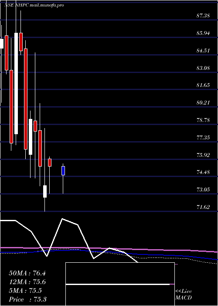Click the 81.65 price axis label

pyautogui.click(x=203, y=85)
